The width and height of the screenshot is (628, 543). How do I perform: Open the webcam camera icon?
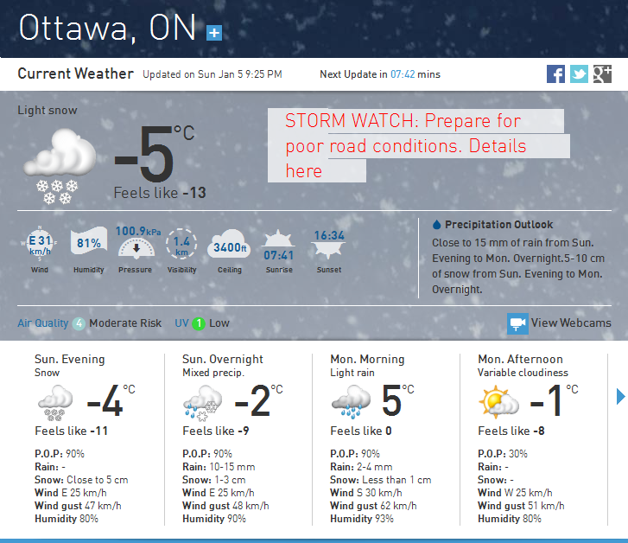tap(517, 323)
